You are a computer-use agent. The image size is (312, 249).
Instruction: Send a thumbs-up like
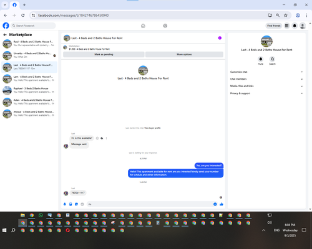pos(222,204)
